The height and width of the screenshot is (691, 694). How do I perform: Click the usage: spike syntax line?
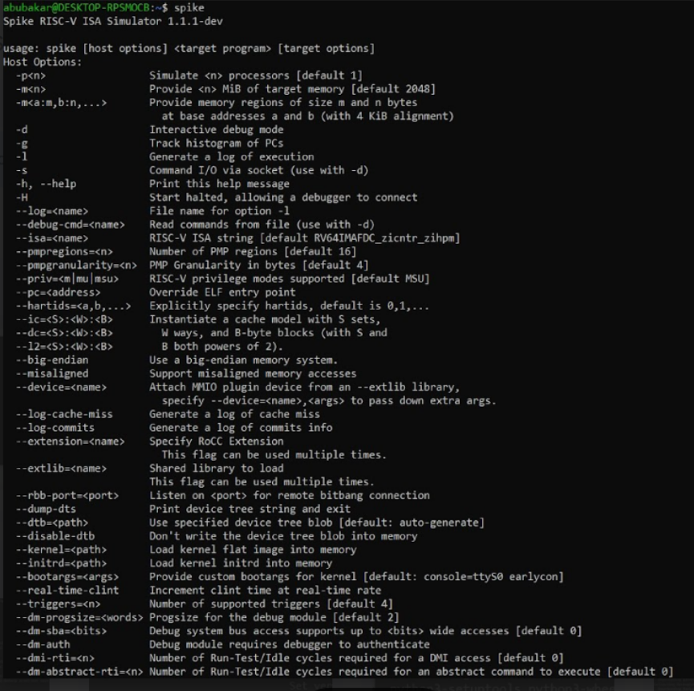tap(189, 48)
